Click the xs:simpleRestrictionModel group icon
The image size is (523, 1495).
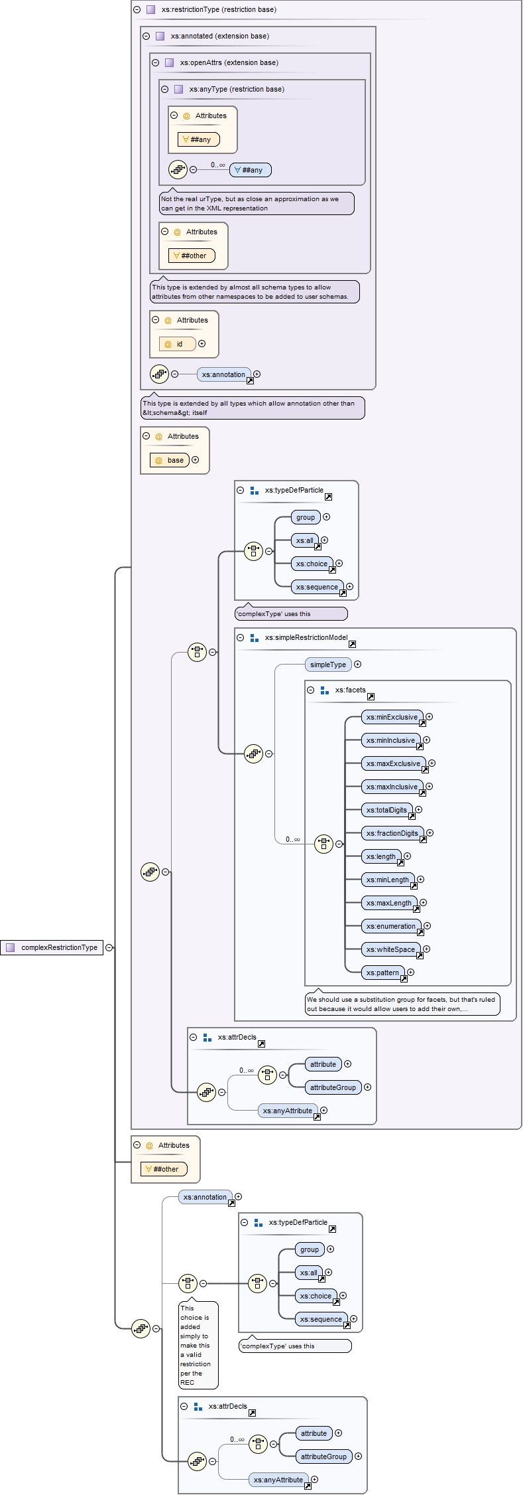(x=254, y=637)
